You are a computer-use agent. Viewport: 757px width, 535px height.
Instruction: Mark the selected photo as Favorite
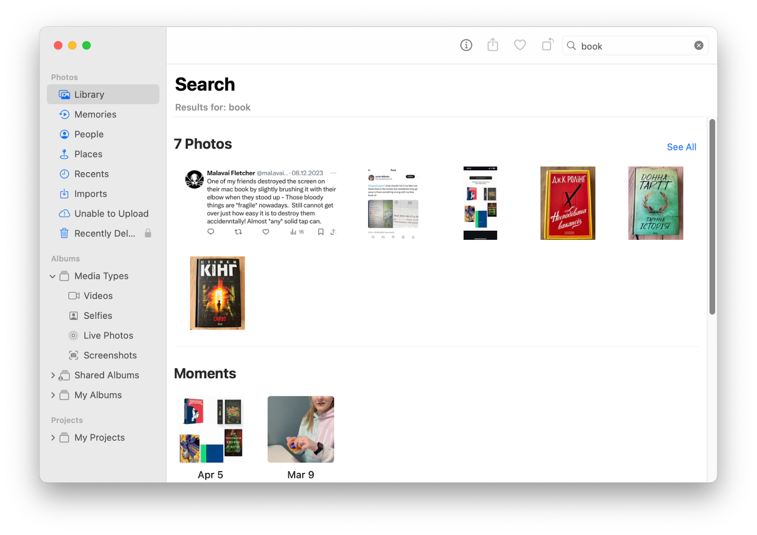click(x=519, y=45)
